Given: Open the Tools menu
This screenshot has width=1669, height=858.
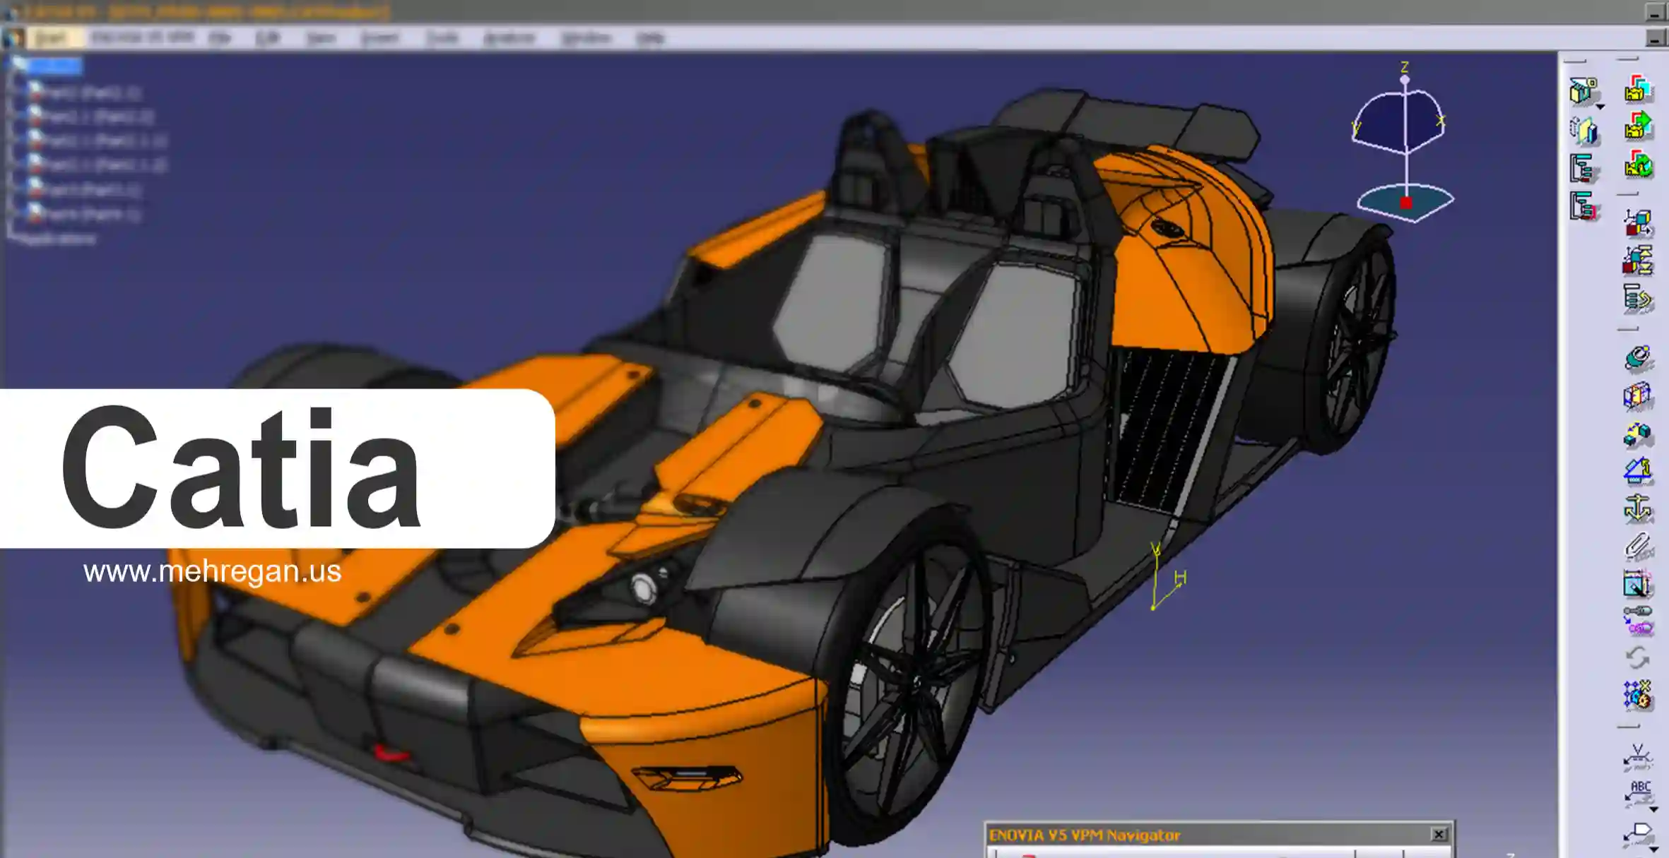Looking at the screenshot, I should [x=443, y=38].
